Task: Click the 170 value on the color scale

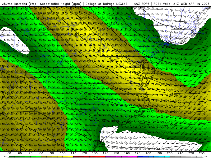Action: point(138,153)
